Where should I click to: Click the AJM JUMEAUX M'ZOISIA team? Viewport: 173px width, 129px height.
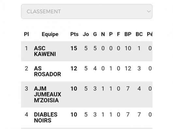tap(47, 94)
